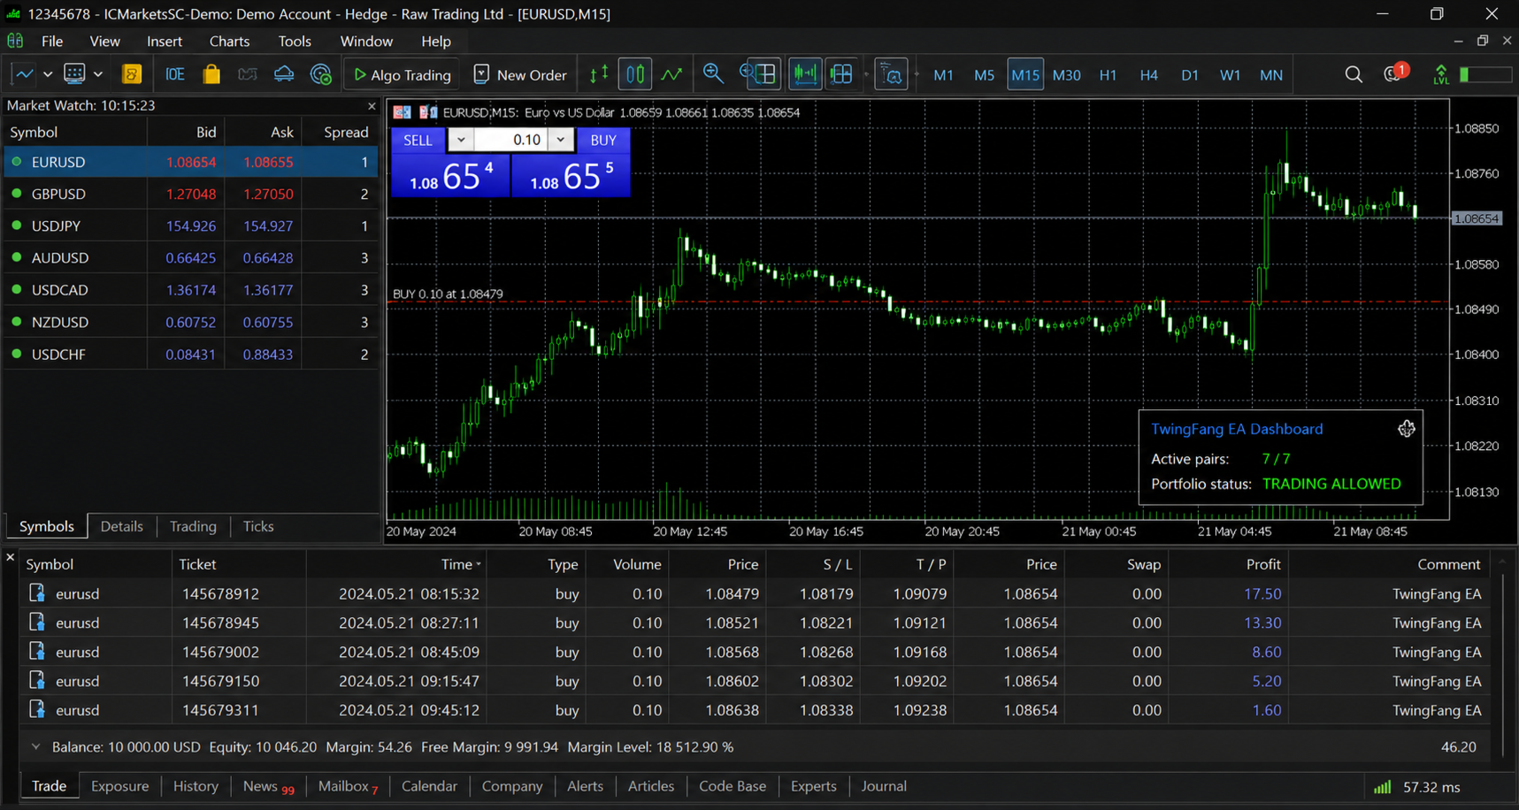
Task: Click the New Order button
Action: 520,75
